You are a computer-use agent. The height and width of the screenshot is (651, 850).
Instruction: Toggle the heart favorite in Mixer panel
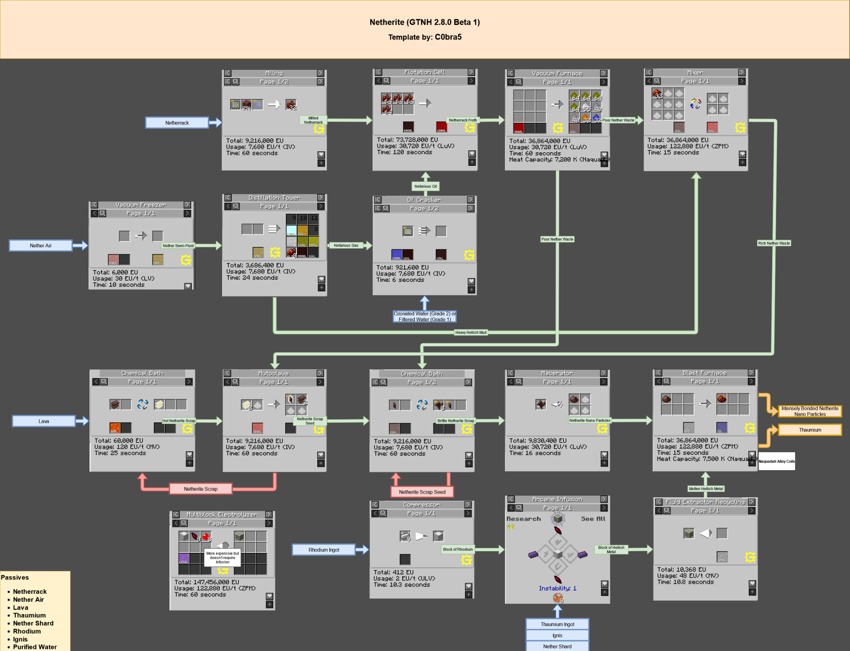coord(742,154)
